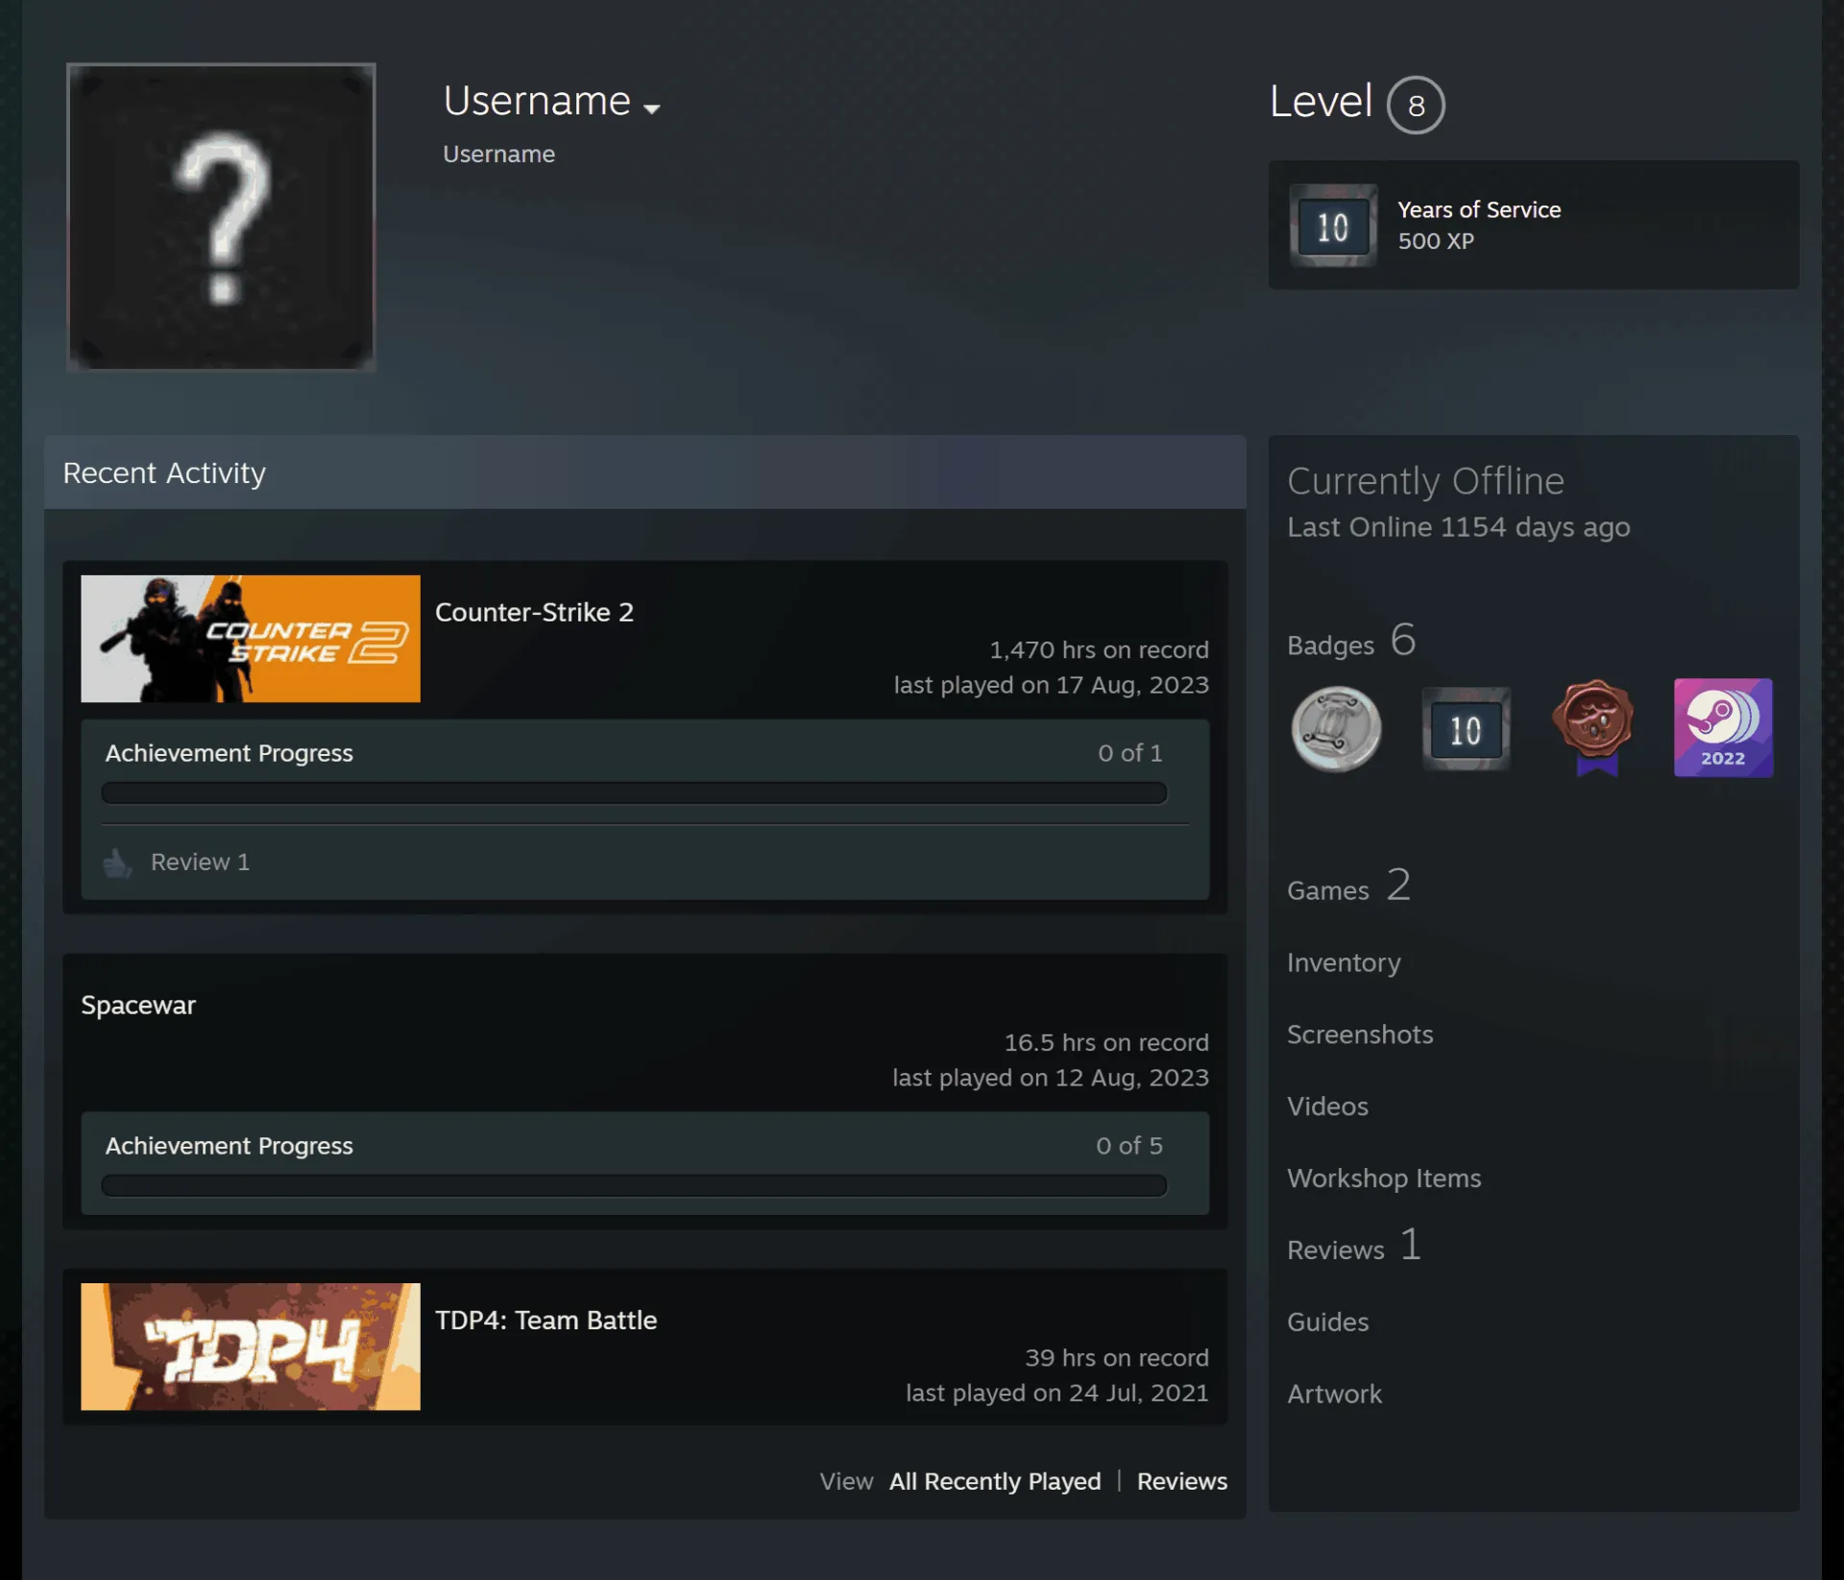Open the Reviews link beside All Recently Played
The image size is (1844, 1580).
click(x=1182, y=1481)
